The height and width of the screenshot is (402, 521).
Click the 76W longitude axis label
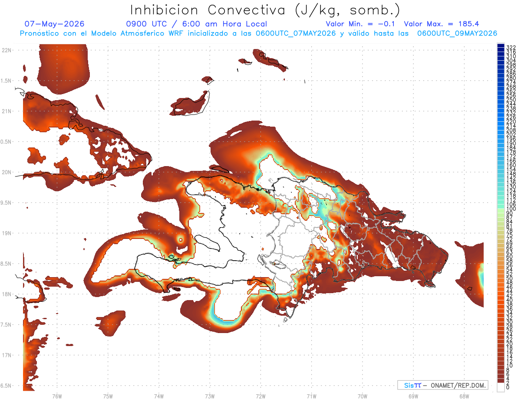[57, 396]
